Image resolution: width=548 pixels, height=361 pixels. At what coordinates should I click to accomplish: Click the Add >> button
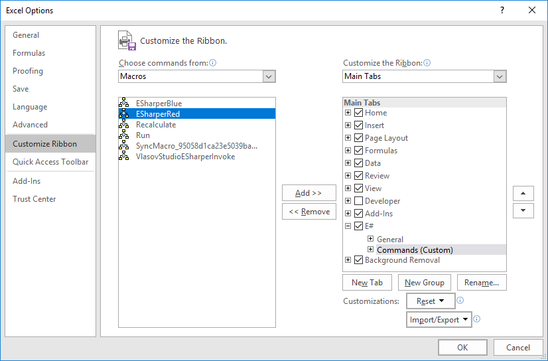pos(308,193)
